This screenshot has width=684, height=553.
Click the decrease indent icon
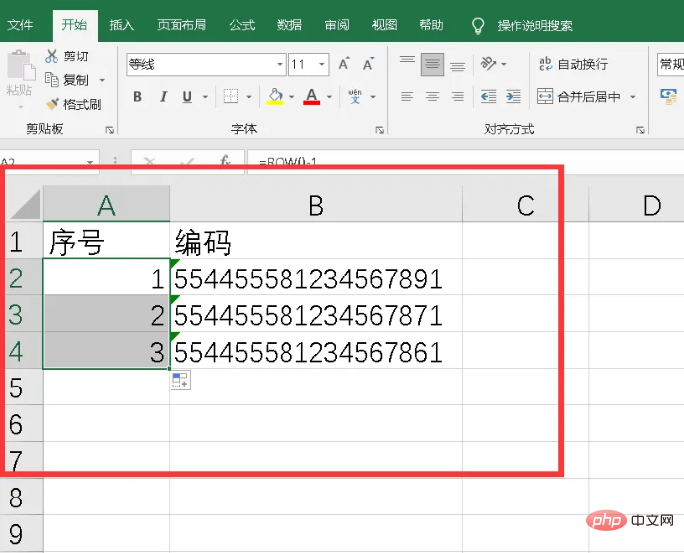tap(487, 97)
